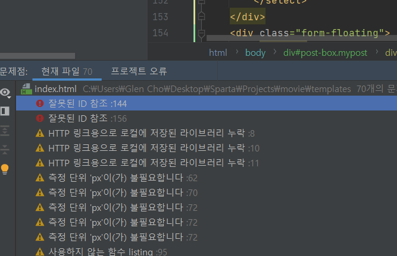Click the red error icon on row :144
Viewport: 397px width, 256px height.
[40, 103]
